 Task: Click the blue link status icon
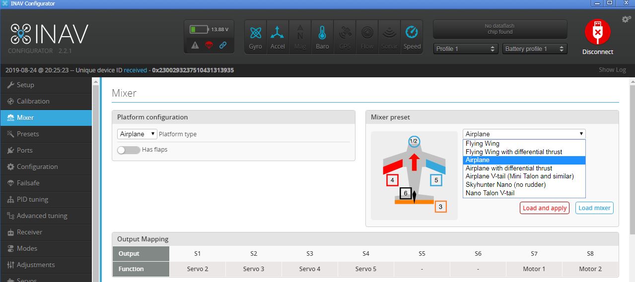point(223,45)
